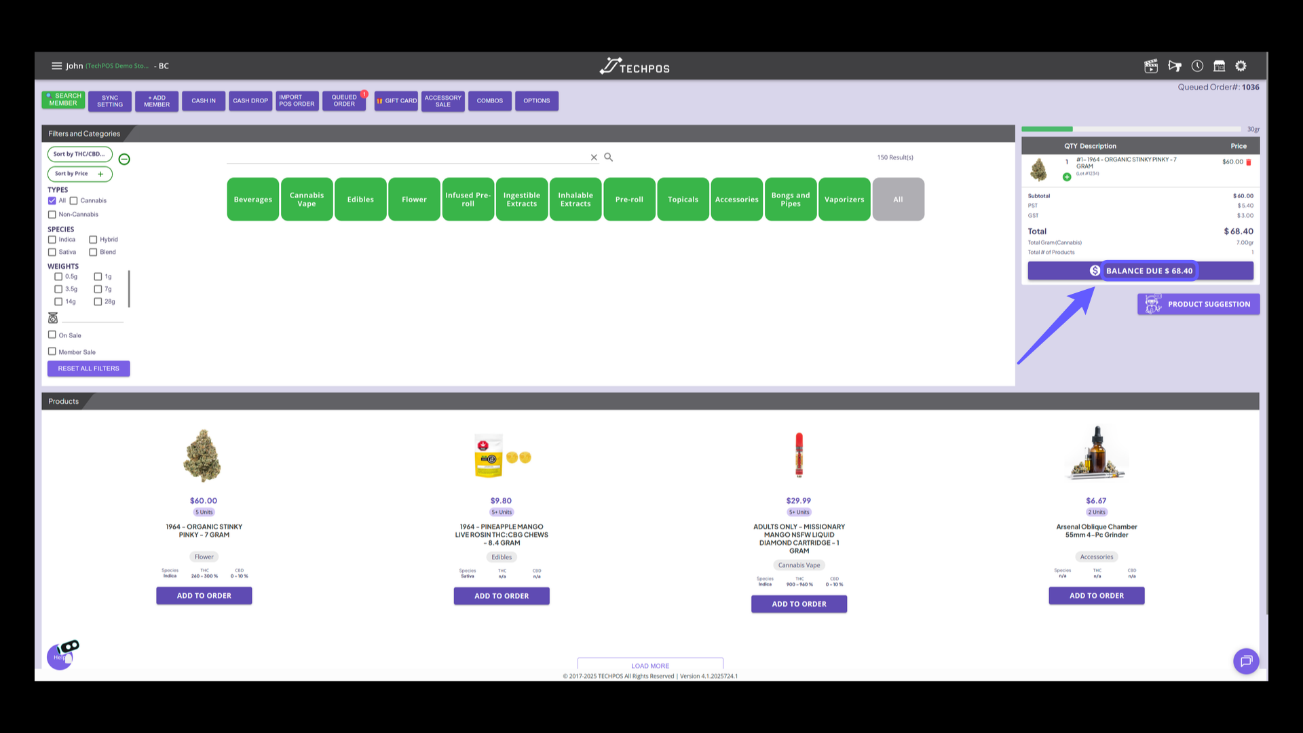This screenshot has width=1303, height=733.
Task: Click the Gift Card button
Action: [396, 101]
